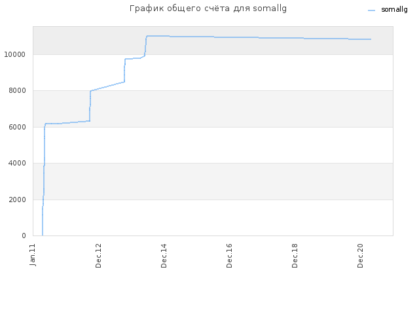Click the Dec.12 x-axis label
Image resolution: width=419 pixels, height=314 pixels.
point(98,256)
